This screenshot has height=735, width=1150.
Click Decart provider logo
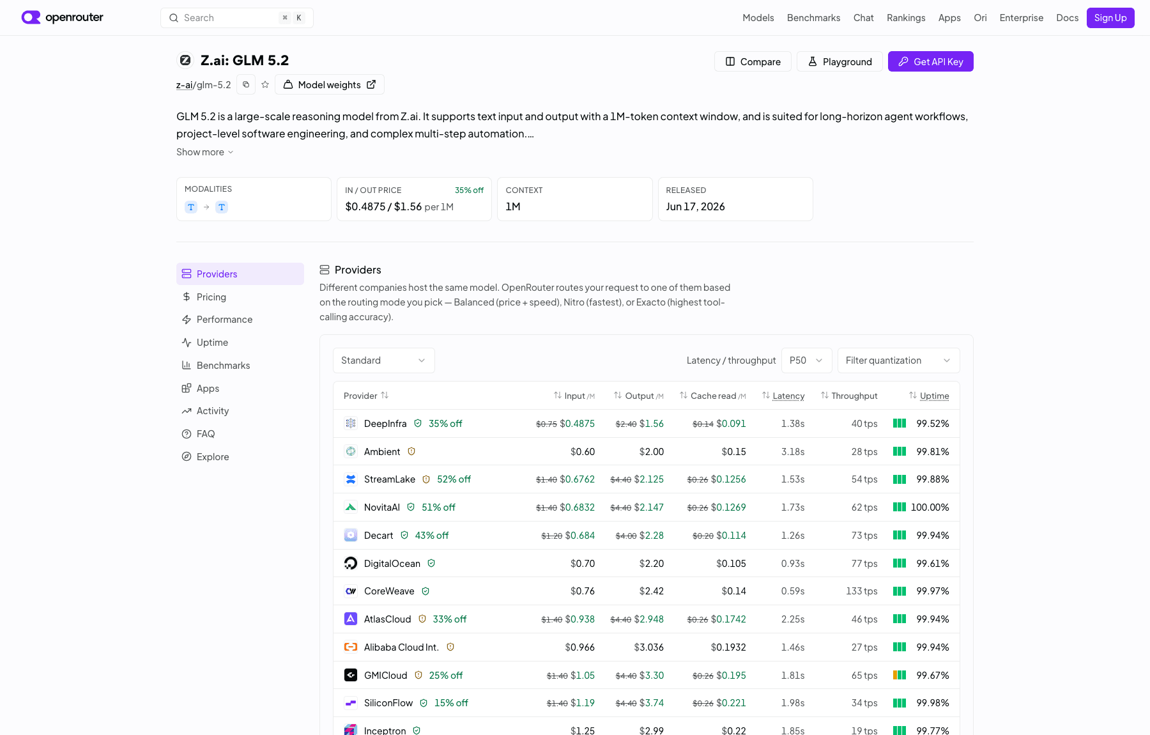click(351, 535)
